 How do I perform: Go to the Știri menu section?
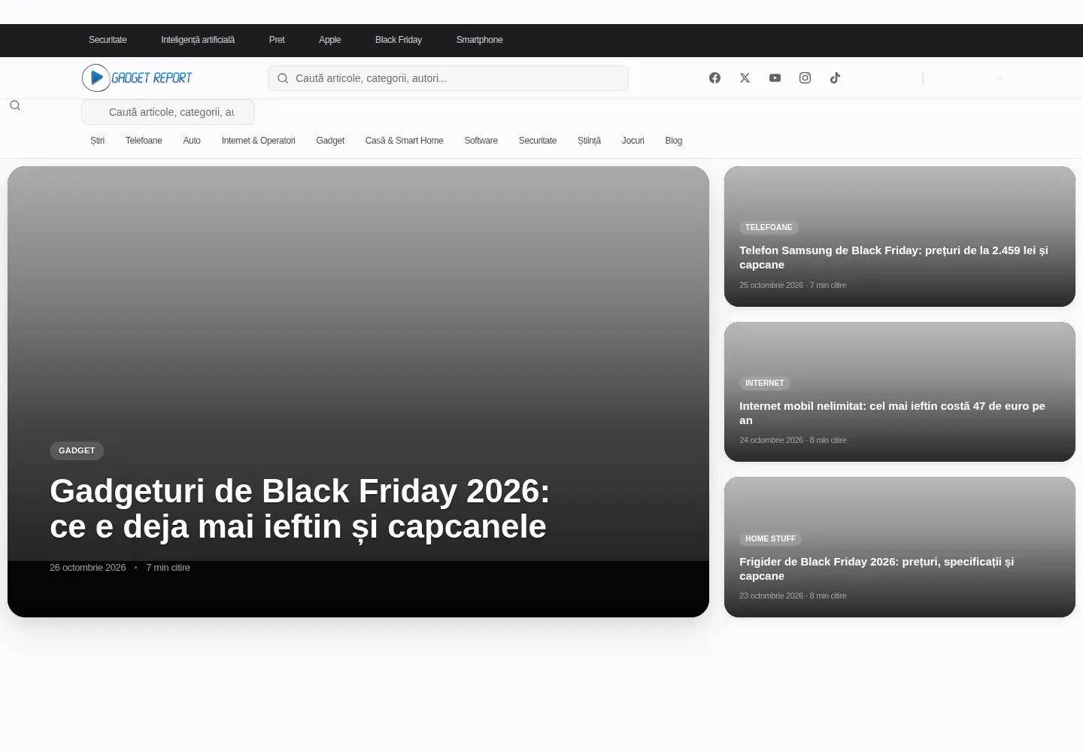(x=97, y=141)
